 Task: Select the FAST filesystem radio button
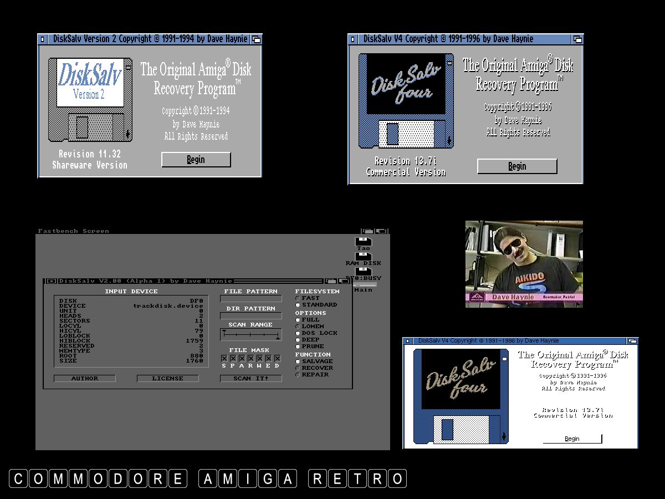(x=298, y=298)
